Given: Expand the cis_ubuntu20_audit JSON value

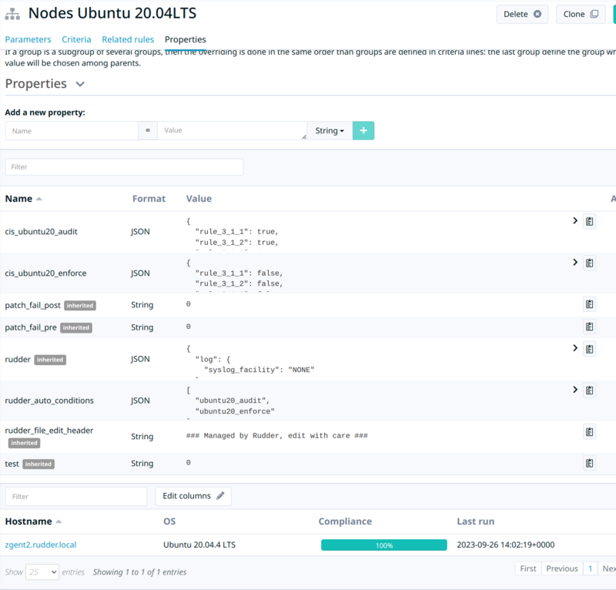Looking at the screenshot, I should pos(575,221).
